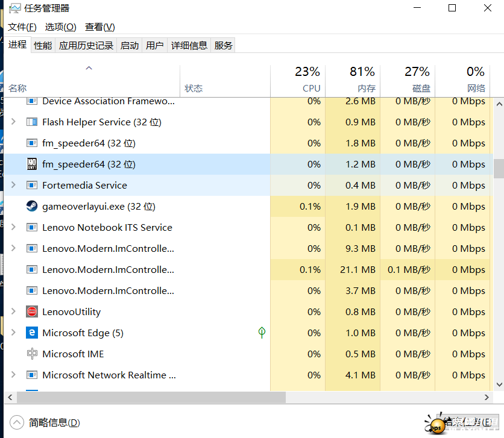Select the Microsoft IME process name
504x438 pixels.
[x=73, y=354]
